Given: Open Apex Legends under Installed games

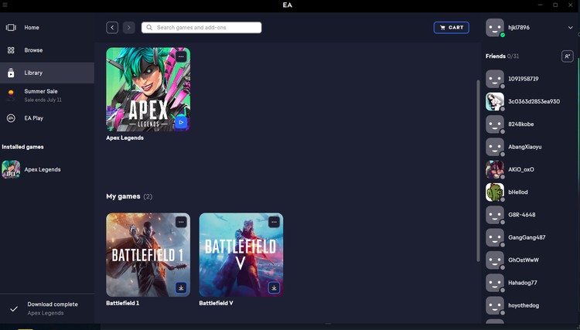Looking at the screenshot, I should 47,169.
